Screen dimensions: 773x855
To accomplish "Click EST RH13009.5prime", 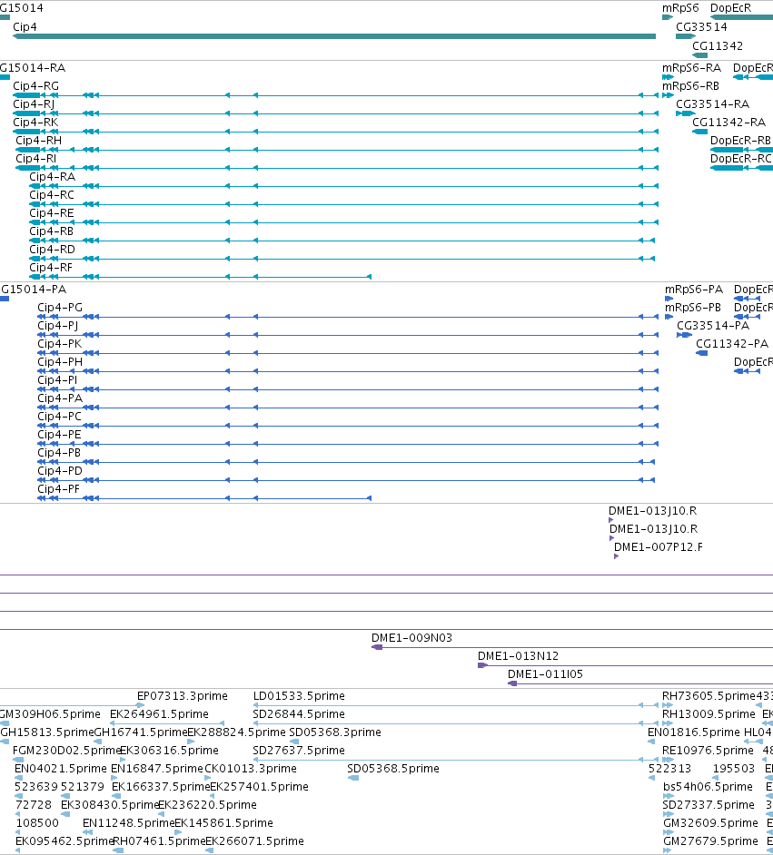I will 709,714.
